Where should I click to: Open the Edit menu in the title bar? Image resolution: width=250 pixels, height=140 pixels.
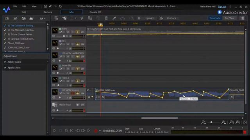tap(24, 6)
